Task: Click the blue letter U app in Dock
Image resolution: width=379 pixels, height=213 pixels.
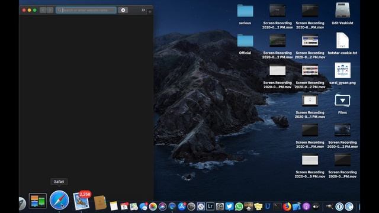Action: [268, 206]
